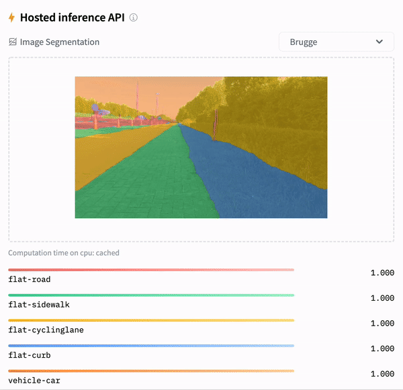The height and width of the screenshot is (390, 403).
Task: Click the blue flat-curb score bar
Action: tap(151, 346)
